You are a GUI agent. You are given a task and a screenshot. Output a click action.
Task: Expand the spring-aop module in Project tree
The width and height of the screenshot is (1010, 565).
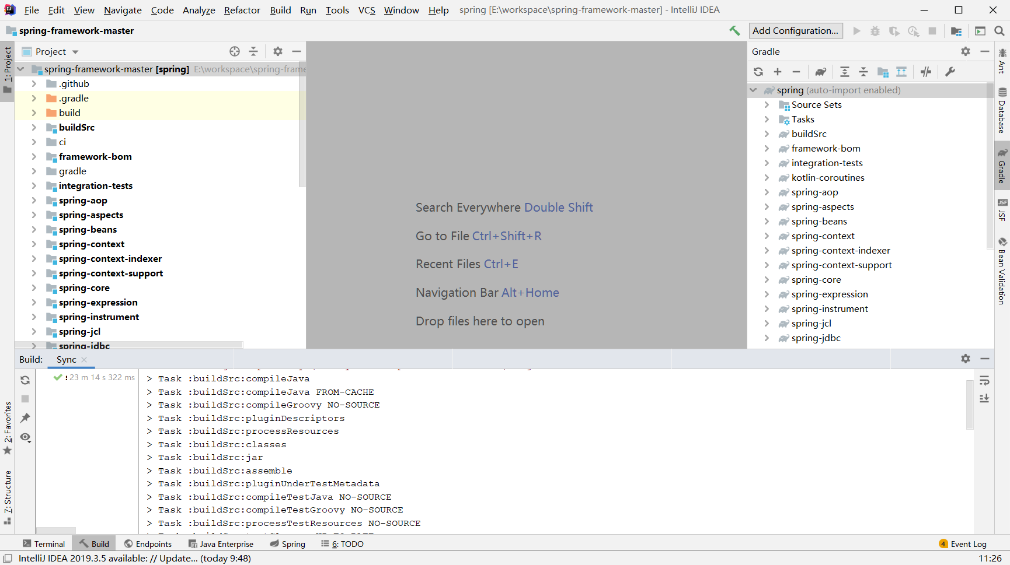(x=34, y=200)
